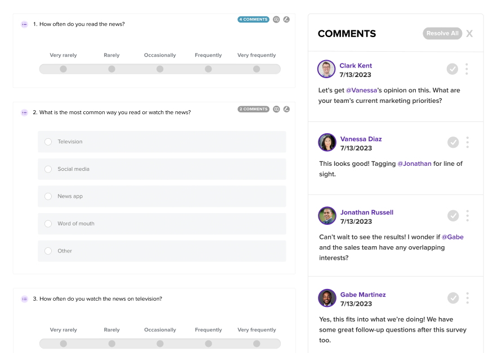Choose the News app radio option
Screen dimensions: 489x353
point(48,196)
